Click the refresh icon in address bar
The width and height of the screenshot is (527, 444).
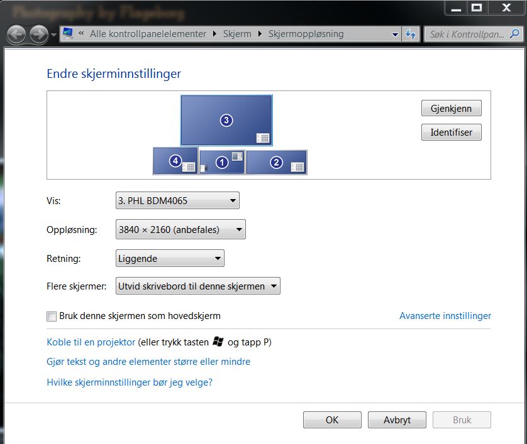tap(411, 35)
